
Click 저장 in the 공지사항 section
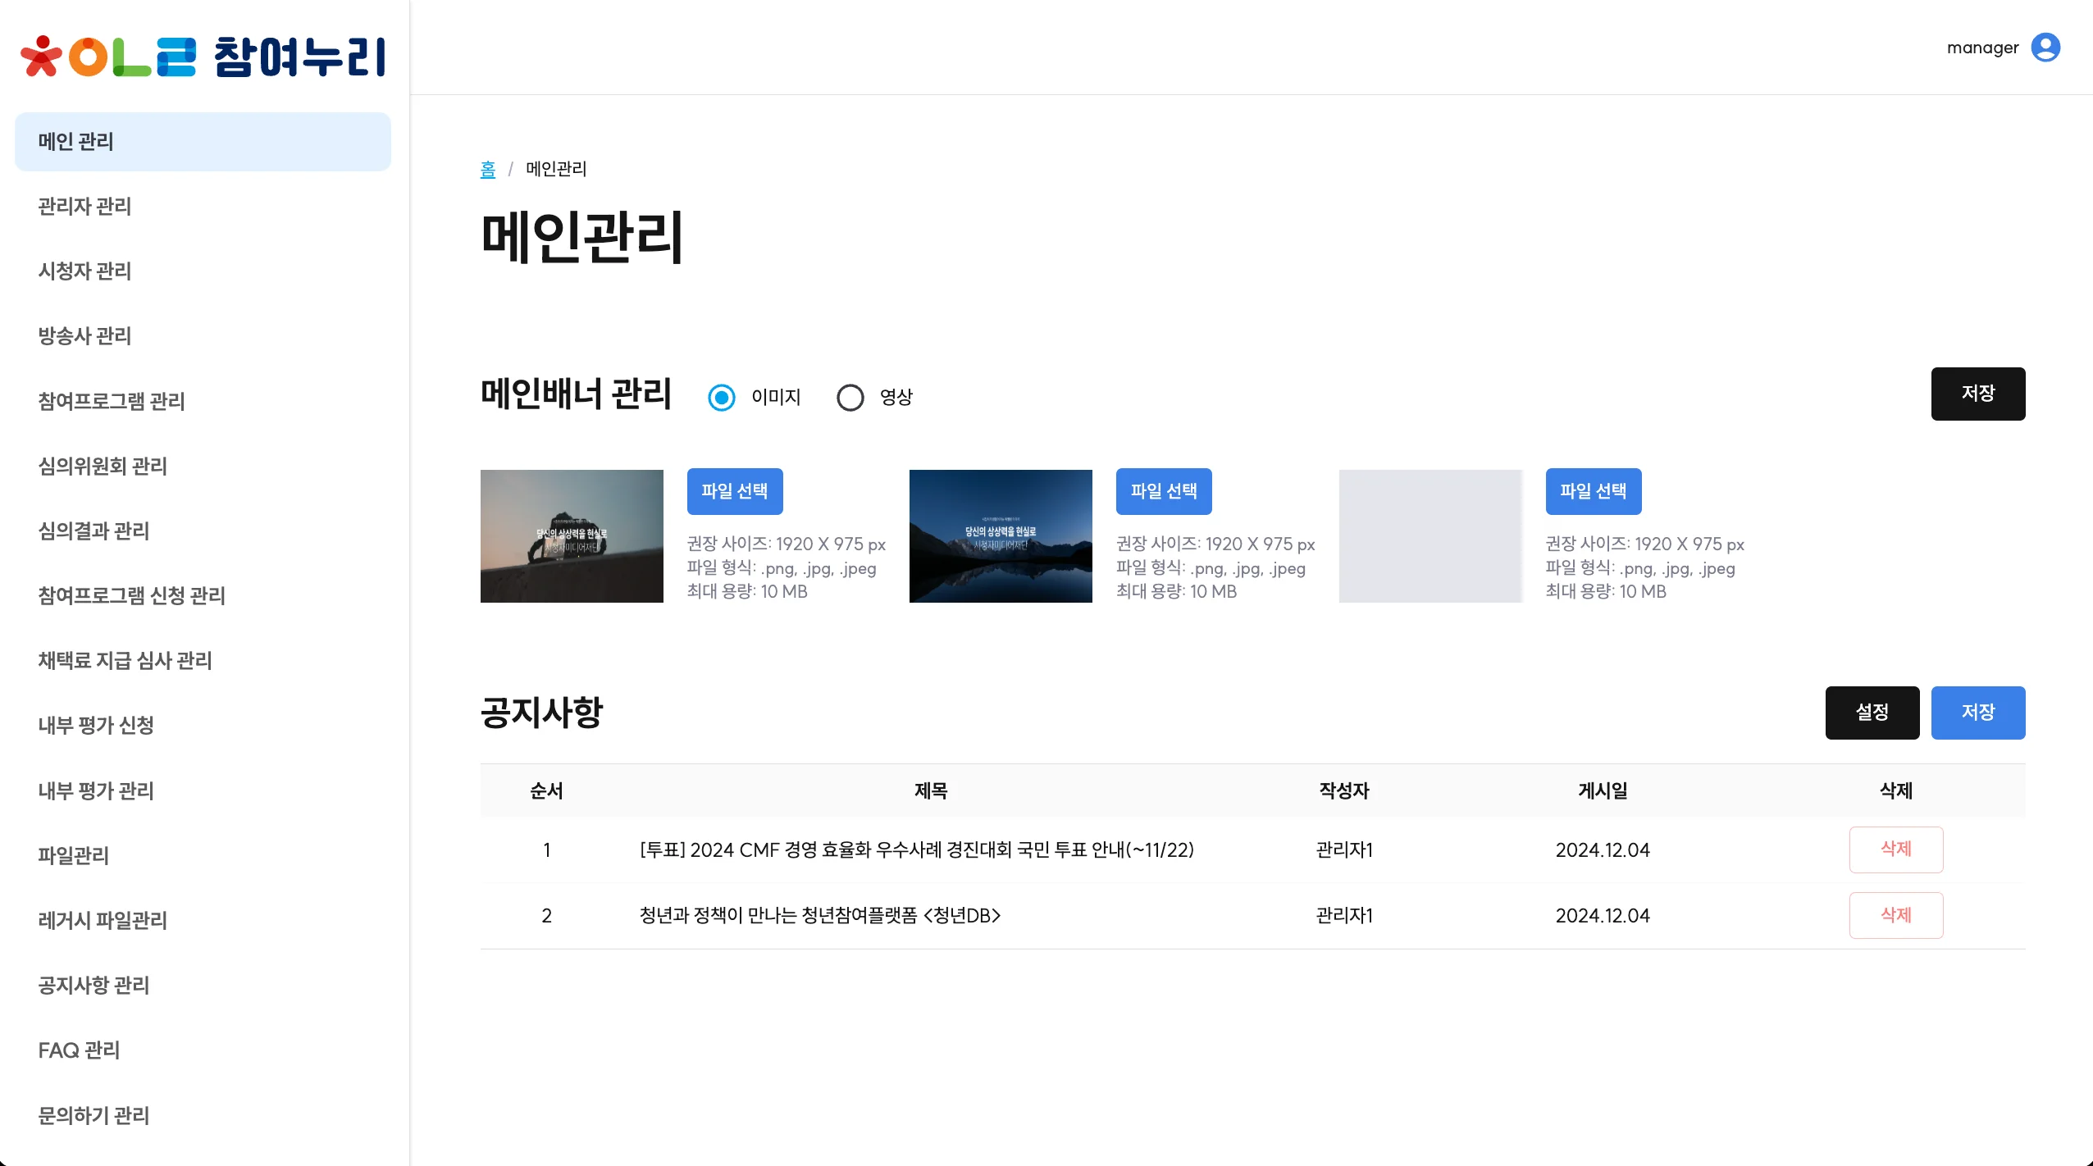(1978, 712)
